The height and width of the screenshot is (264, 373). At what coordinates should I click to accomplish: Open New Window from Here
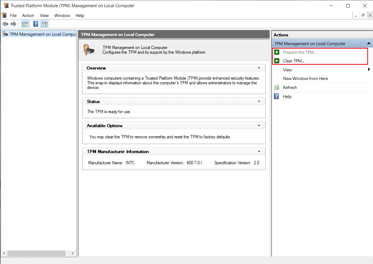coord(305,78)
